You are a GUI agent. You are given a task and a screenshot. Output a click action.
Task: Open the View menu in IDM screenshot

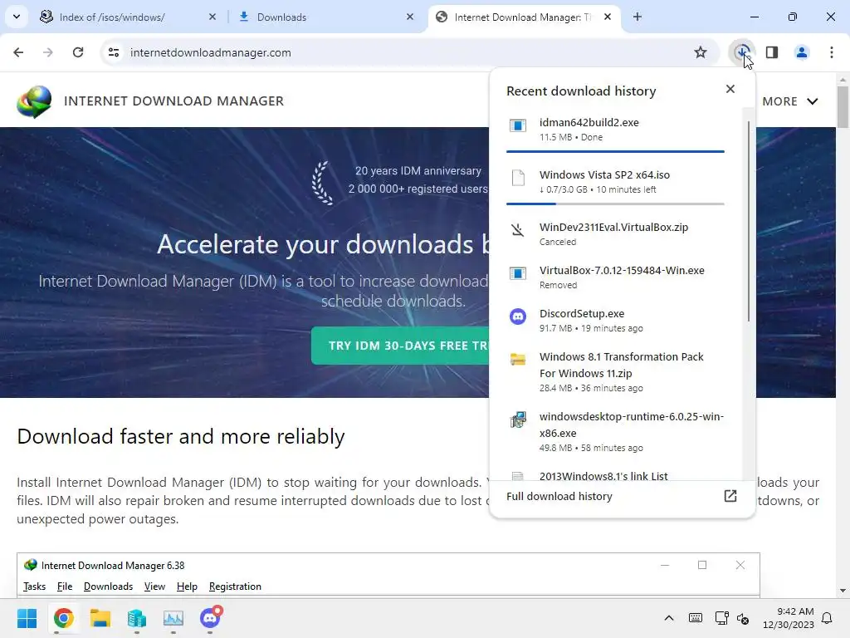(x=154, y=586)
